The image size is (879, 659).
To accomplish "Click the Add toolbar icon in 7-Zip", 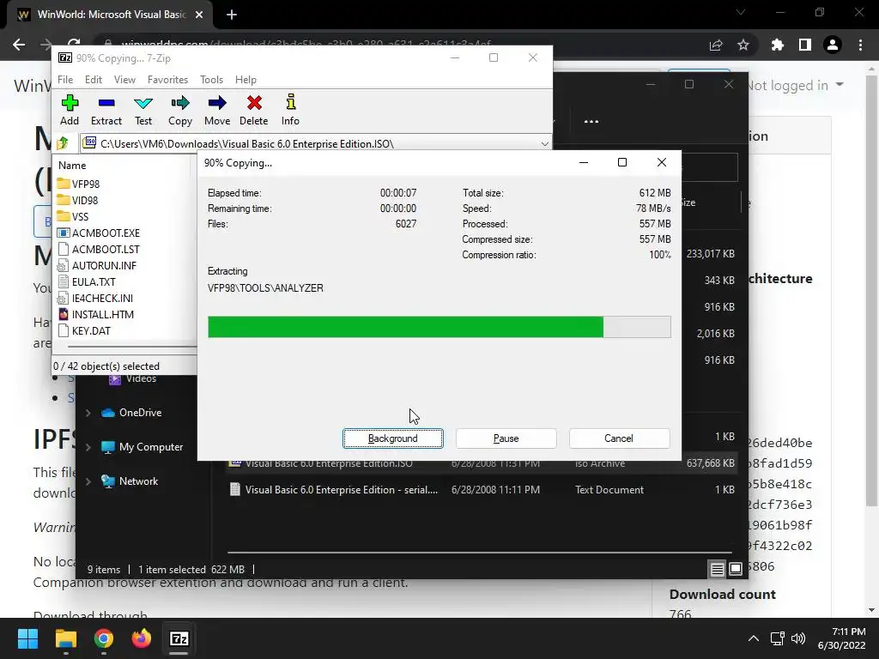I will pyautogui.click(x=70, y=110).
